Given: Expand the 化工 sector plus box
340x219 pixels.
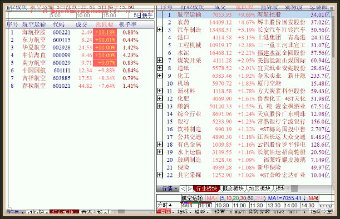Looking at the screenshot, I should (160, 76).
